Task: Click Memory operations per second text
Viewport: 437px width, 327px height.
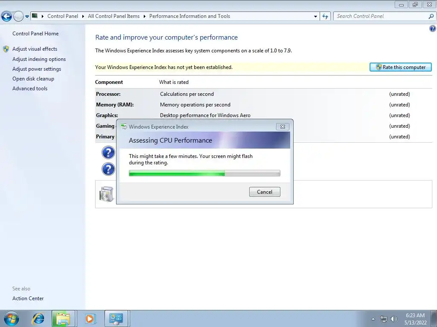Action: [x=195, y=105]
